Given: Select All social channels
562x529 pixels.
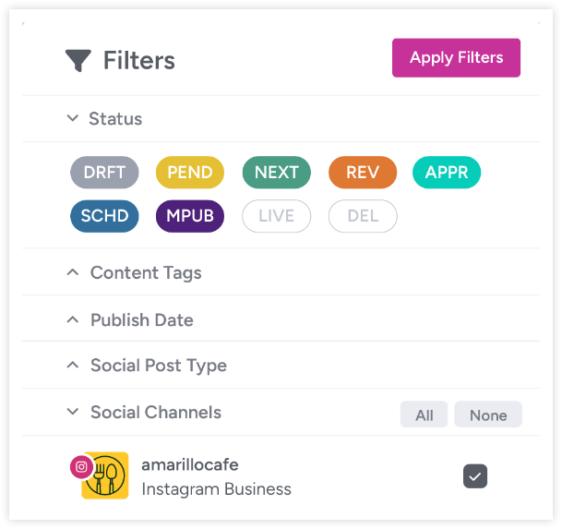Looking at the screenshot, I should 424,415.
